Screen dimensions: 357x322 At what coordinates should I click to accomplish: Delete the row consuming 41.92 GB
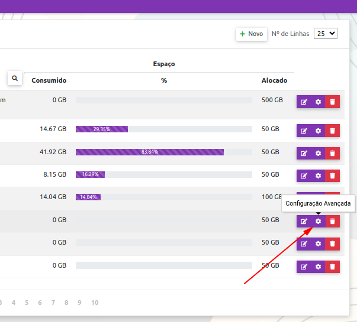[333, 153]
